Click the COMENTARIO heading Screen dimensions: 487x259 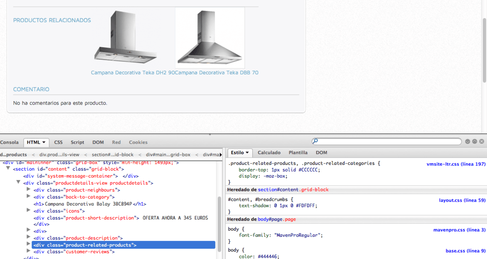pos(31,89)
